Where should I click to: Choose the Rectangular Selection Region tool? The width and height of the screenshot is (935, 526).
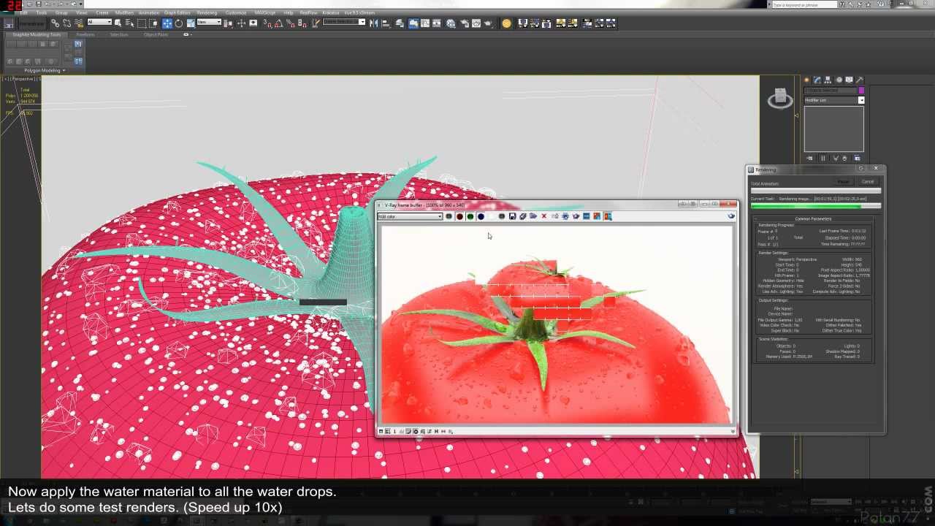(142, 23)
